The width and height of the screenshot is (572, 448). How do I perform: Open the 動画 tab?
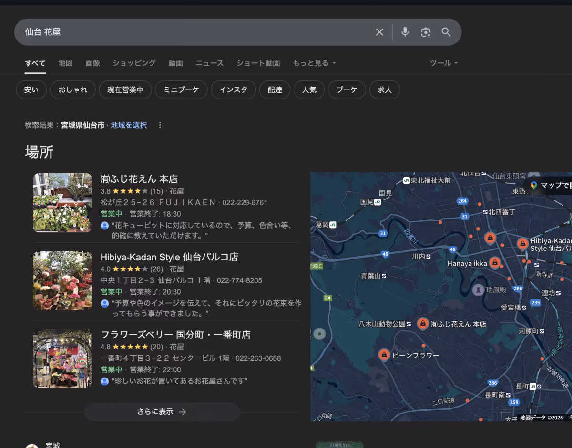click(176, 63)
